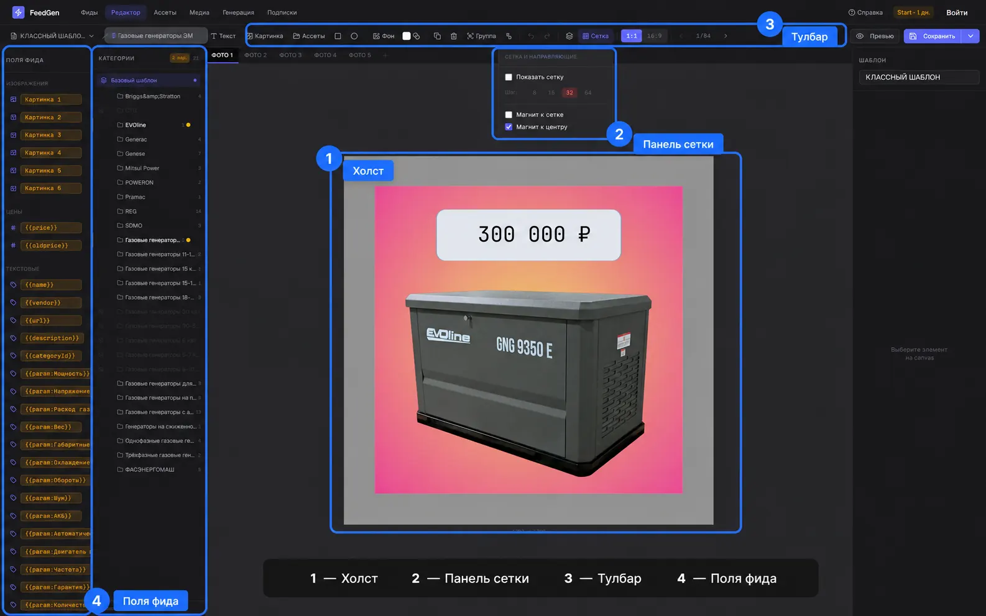
Task: Click the Группа button
Action: tap(481, 36)
